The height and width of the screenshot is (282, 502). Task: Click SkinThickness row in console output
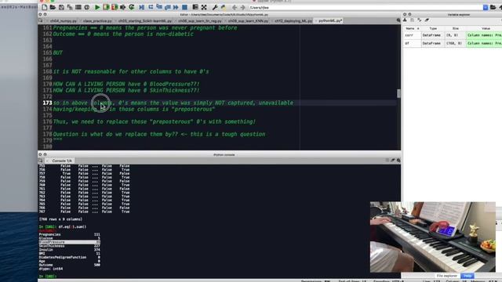pos(70,246)
